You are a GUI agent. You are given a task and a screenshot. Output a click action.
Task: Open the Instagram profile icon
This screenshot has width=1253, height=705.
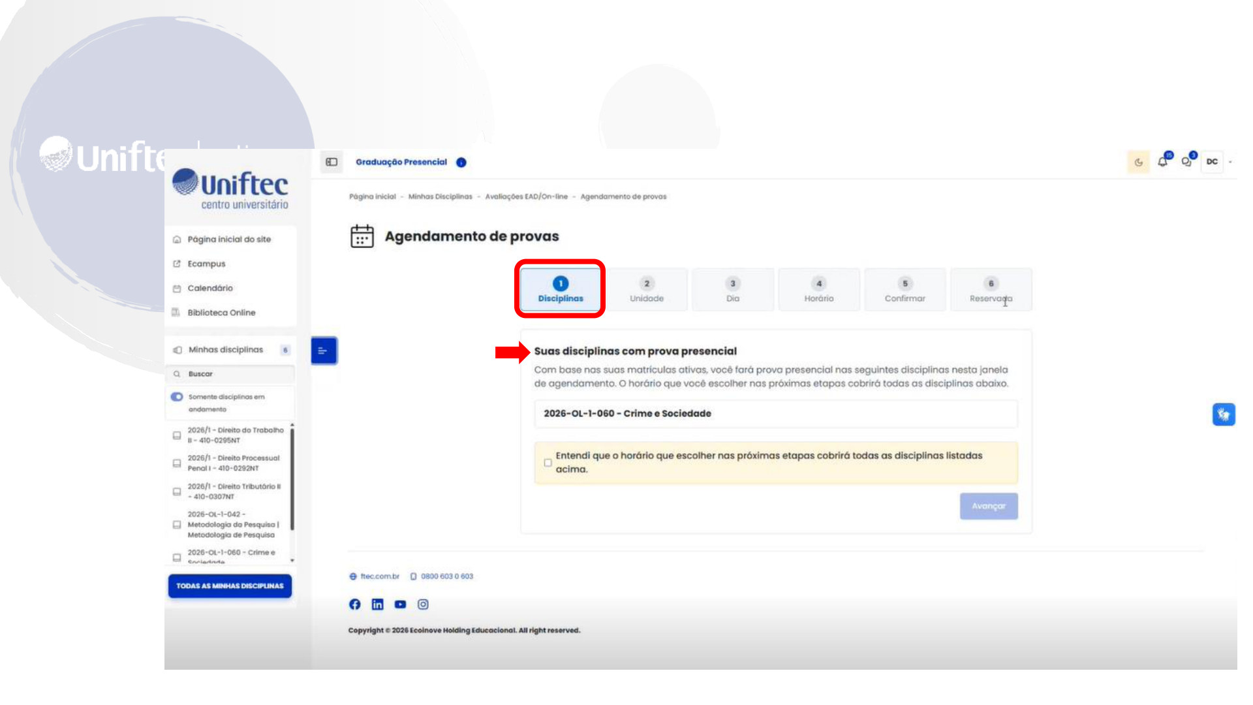(423, 604)
